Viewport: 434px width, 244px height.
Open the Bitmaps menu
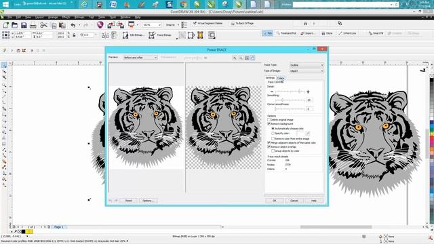[x=79, y=17]
